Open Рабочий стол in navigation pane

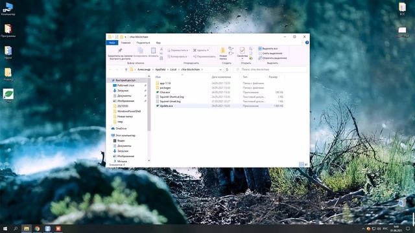coord(125,85)
